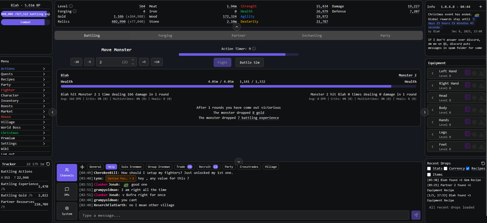The width and height of the screenshot is (487, 223).
Task: Expand the Hands equipment row
Action: tap(433, 122)
